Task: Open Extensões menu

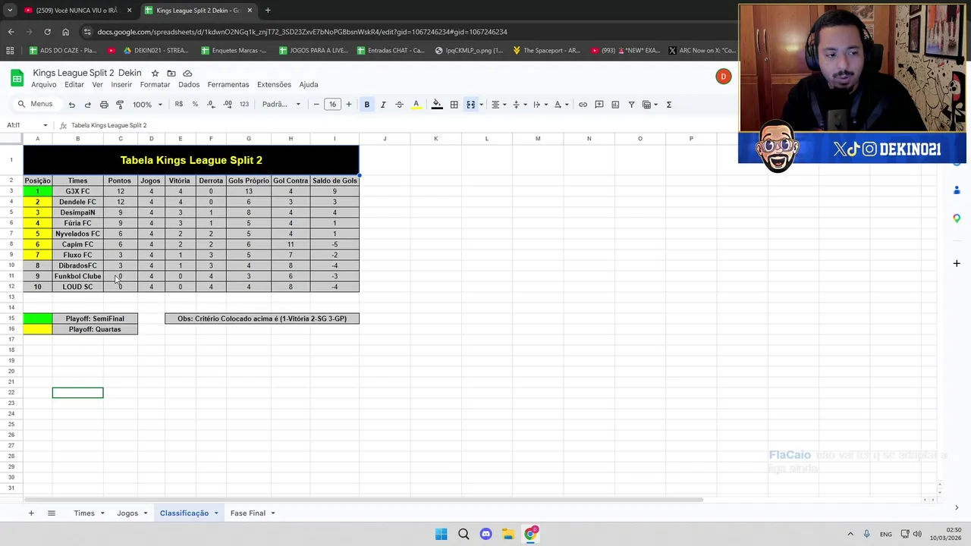Action: point(274,84)
